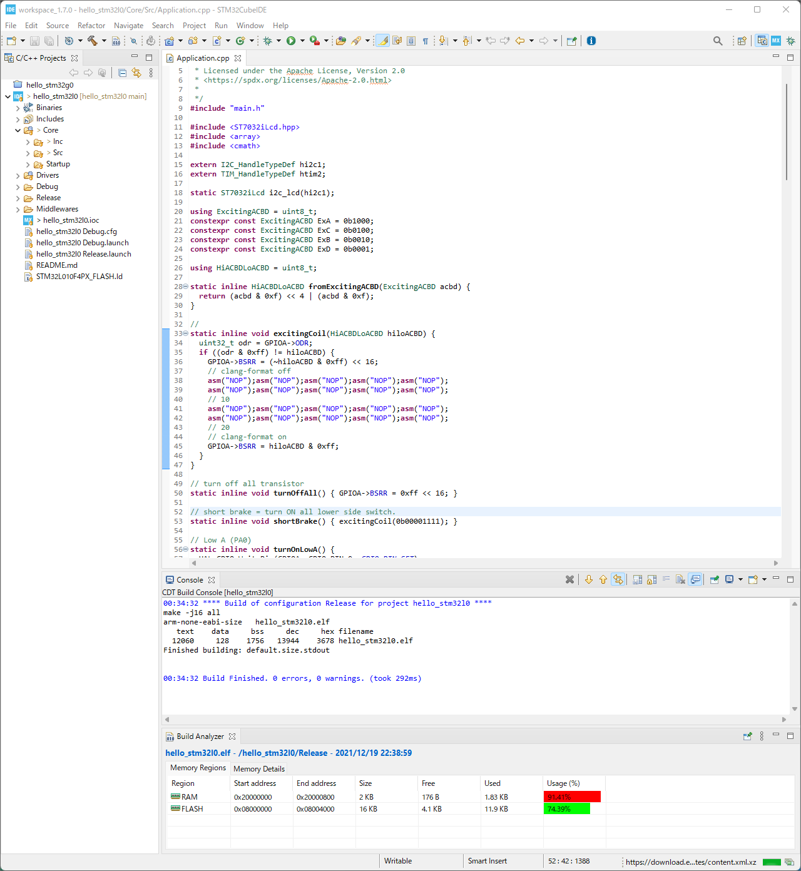801x871 pixels.
Task: Click the blue Information Center icon
Action: (591, 41)
